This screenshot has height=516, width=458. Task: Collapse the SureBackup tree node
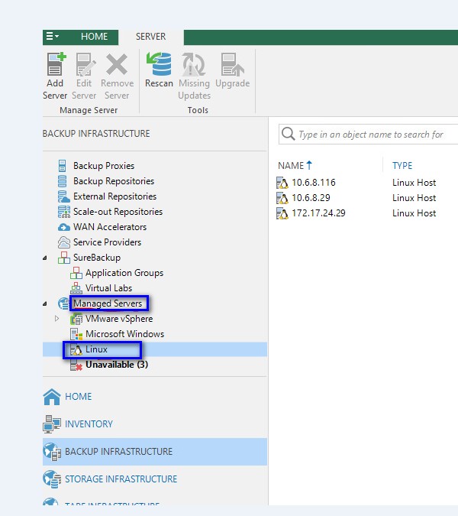point(46,258)
